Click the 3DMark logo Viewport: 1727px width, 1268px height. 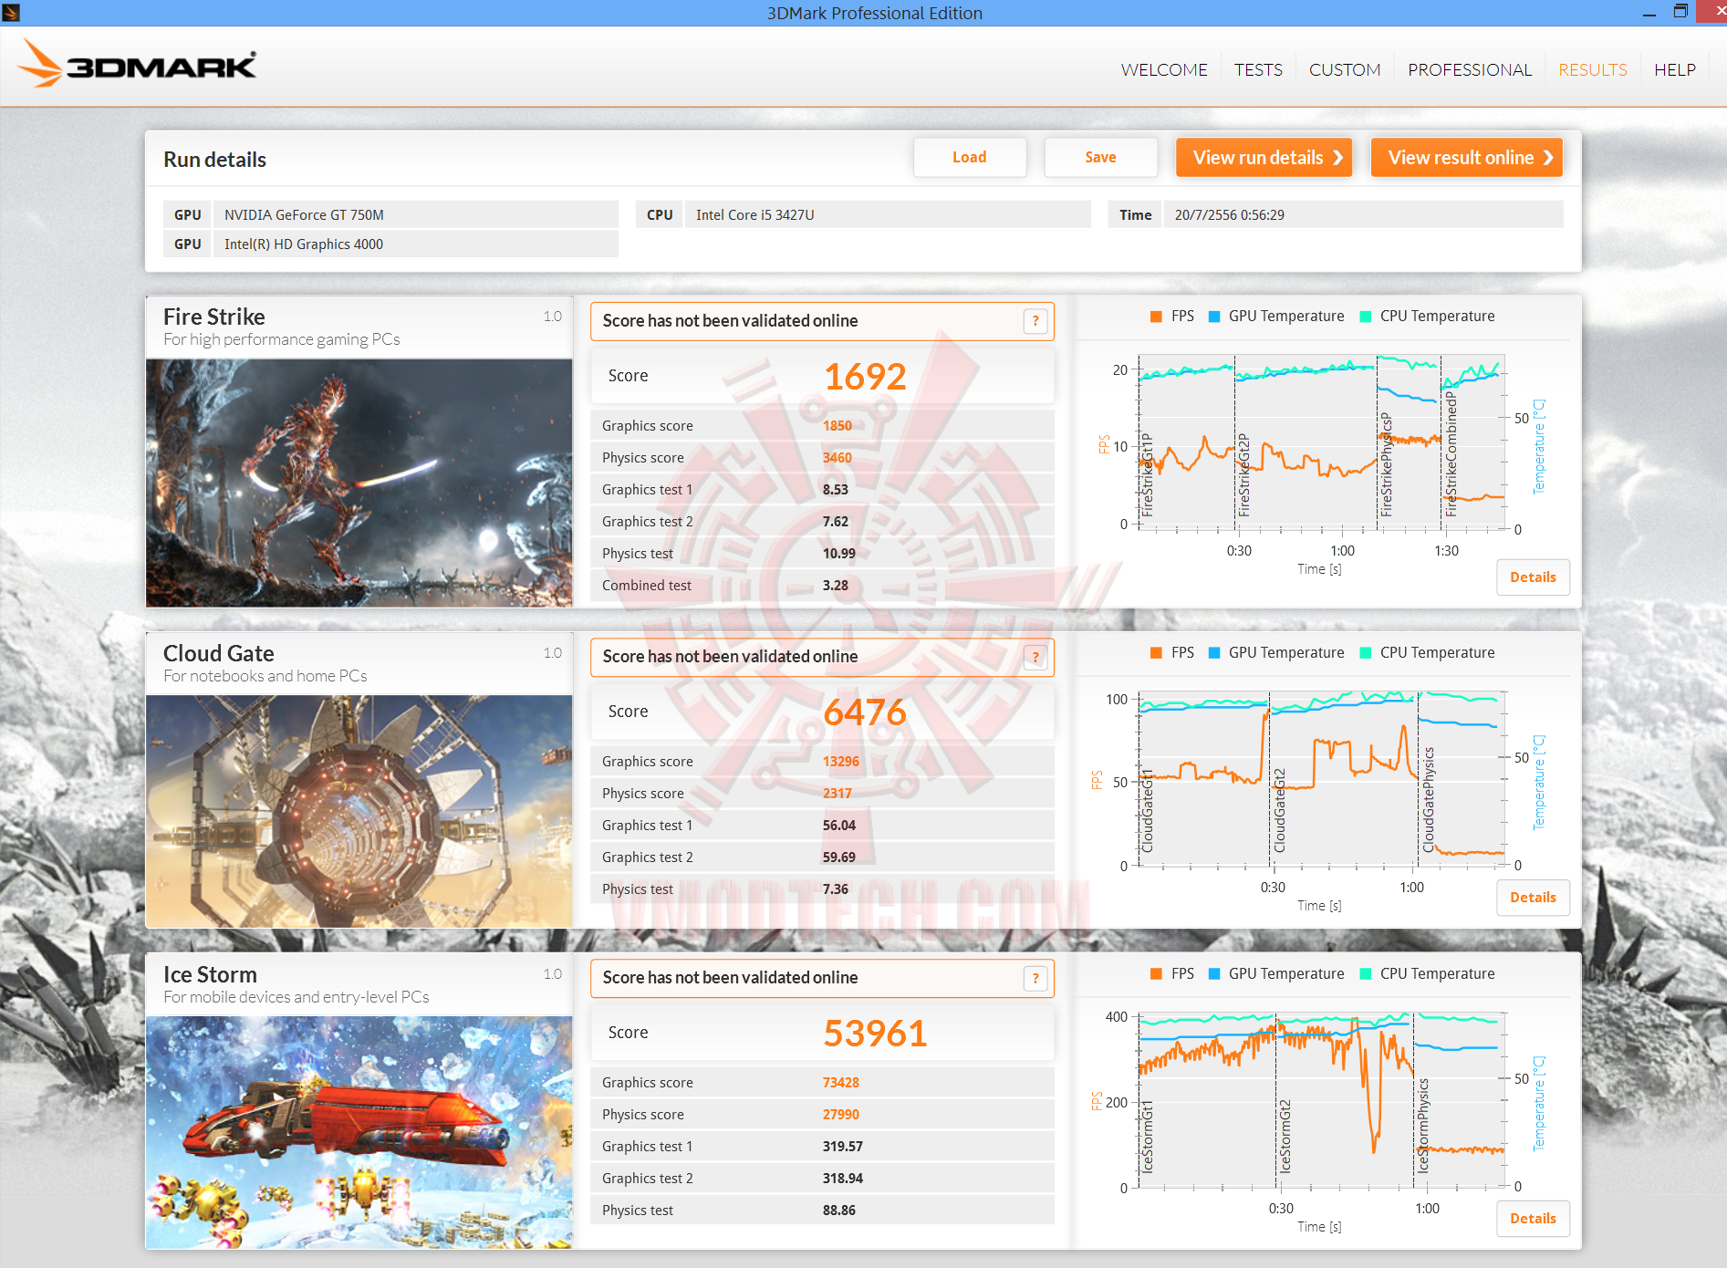point(137,65)
